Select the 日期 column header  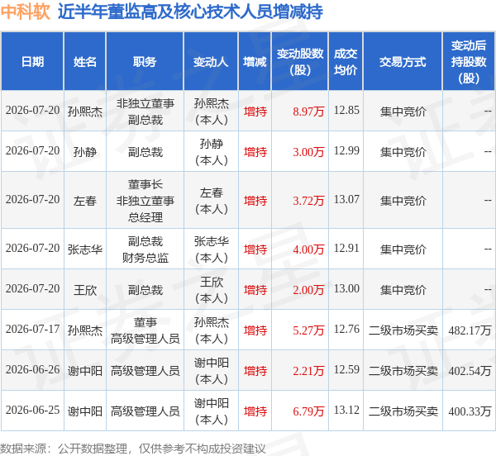(32, 61)
